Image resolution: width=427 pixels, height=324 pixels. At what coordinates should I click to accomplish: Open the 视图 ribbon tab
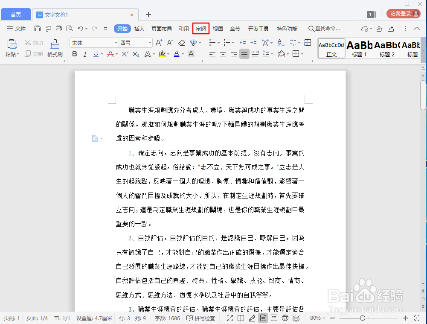click(x=218, y=29)
